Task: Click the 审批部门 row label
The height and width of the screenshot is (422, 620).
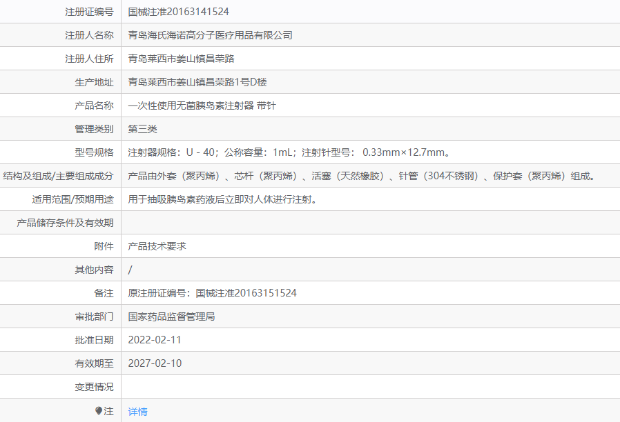Action: (94, 316)
